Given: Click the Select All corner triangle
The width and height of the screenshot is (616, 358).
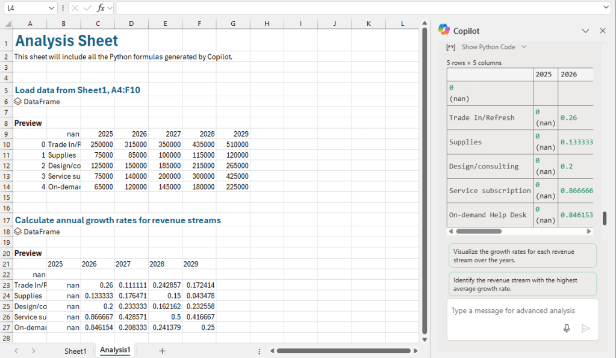Looking at the screenshot, I should coord(8,24).
